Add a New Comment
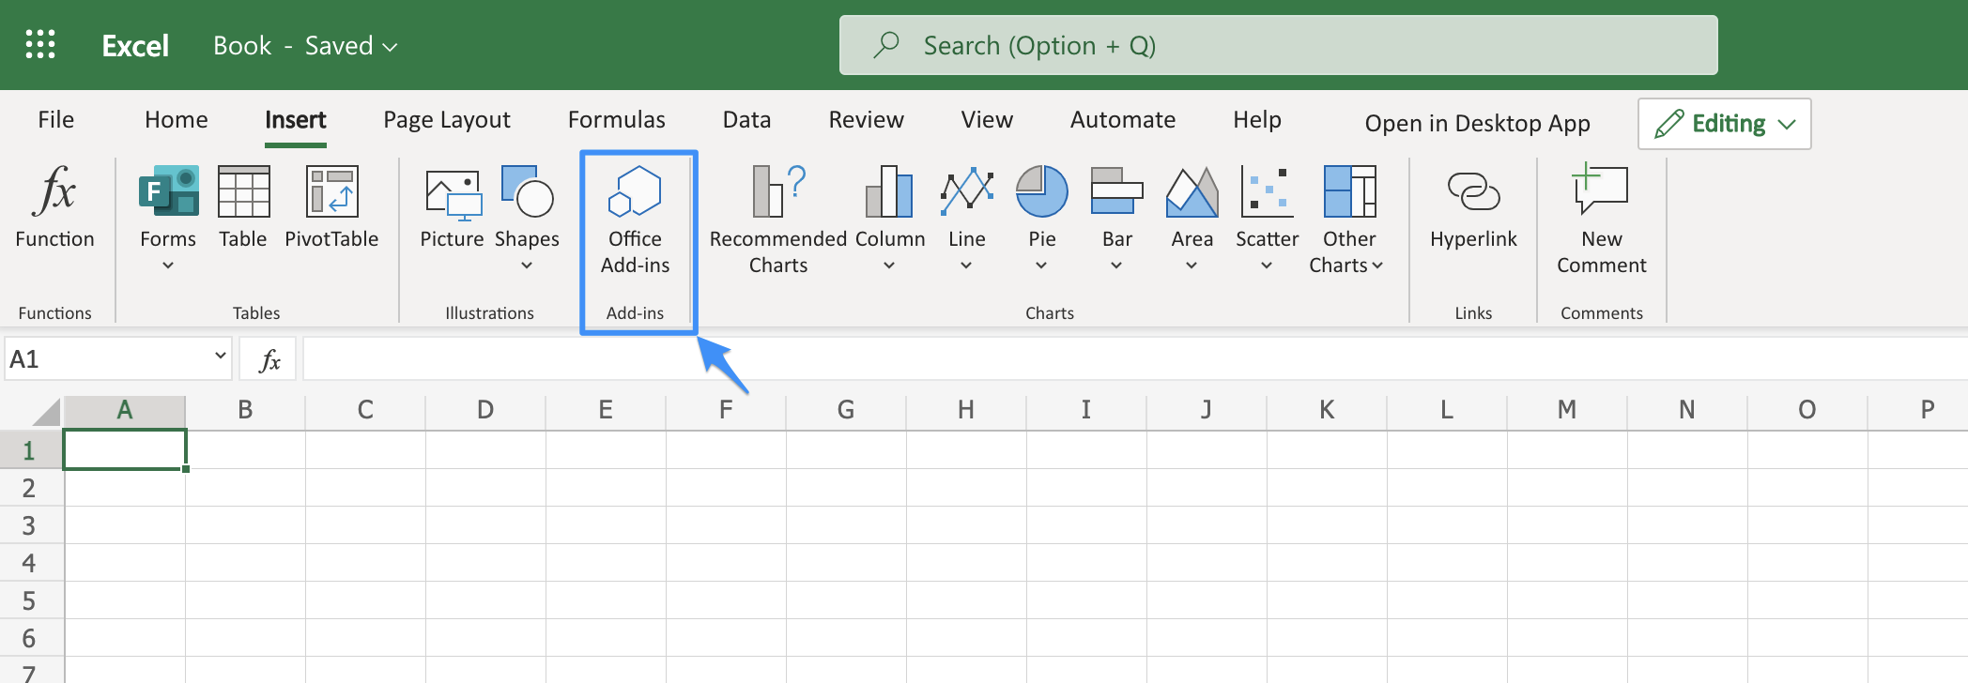This screenshot has width=1968, height=683. click(x=1600, y=191)
